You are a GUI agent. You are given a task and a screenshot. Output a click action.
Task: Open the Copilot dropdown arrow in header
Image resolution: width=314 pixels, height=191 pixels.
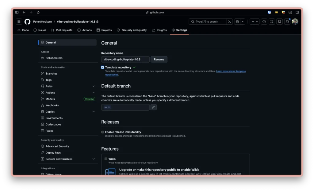tap(243, 22)
